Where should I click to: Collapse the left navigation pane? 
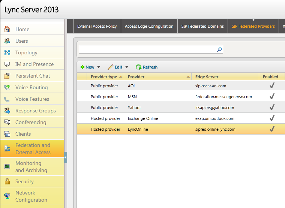[x=66, y=157]
